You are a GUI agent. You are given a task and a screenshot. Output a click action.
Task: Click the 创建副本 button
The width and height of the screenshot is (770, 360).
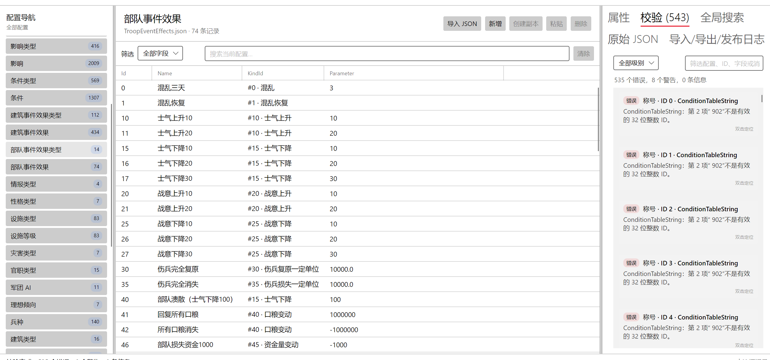(x=526, y=24)
